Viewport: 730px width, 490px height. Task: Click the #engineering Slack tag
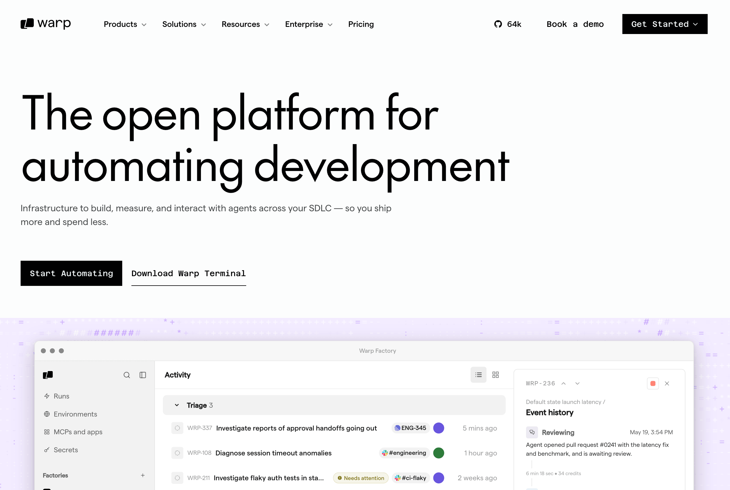tap(404, 453)
